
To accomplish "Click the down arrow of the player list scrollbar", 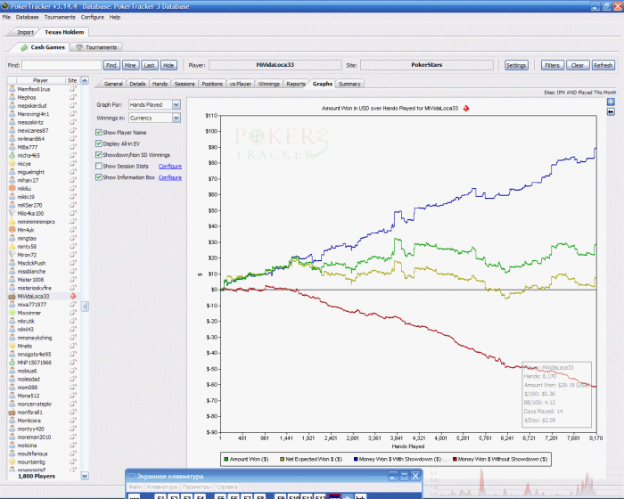I will pos(85,476).
